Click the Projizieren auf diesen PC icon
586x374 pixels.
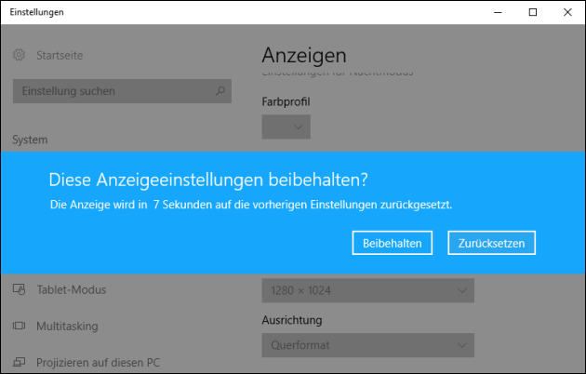(x=20, y=362)
